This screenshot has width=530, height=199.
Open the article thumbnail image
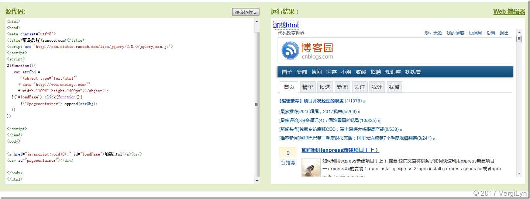click(311, 167)
